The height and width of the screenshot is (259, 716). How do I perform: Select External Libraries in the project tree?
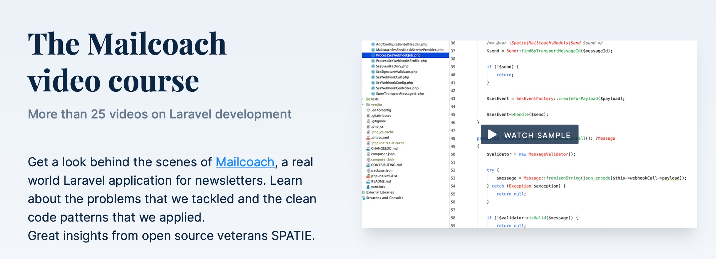pyautogui.click(x=380, y=192)
